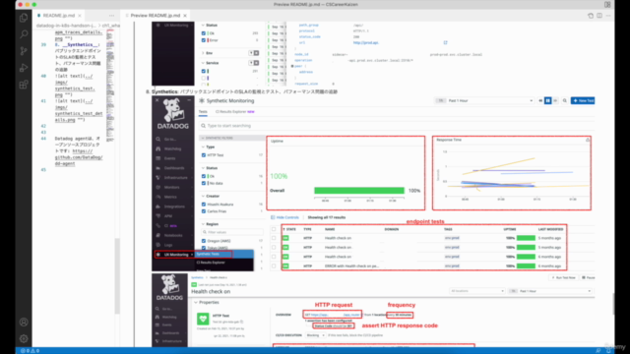Viewport: 630px width, 354px height.
Task: Click the Synthetics breadcrumb above Health check
Action: [x=197, y=277]
